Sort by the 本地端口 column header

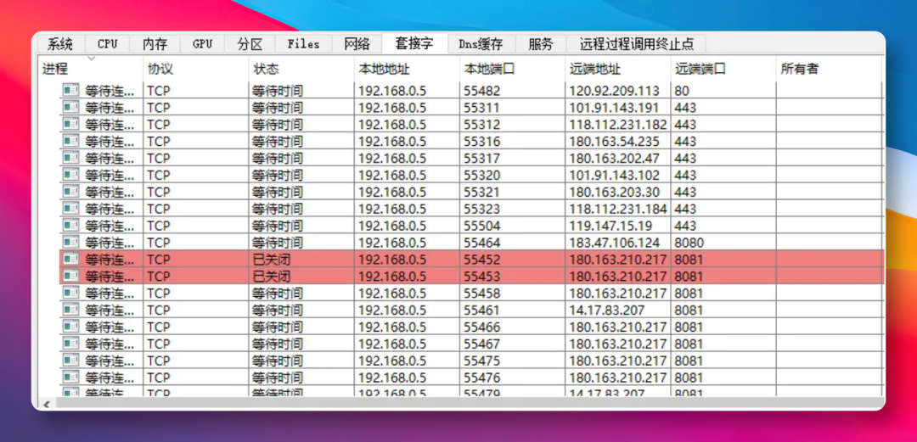[512, 69]
